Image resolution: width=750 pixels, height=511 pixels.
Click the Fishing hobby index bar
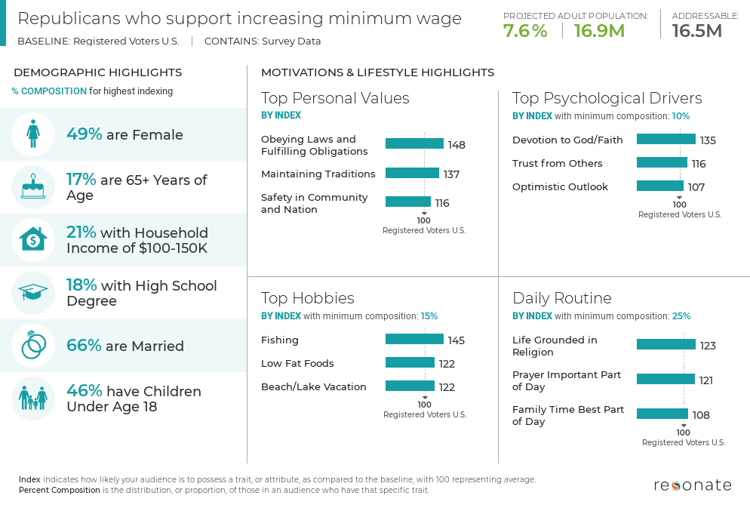point(414,340)
